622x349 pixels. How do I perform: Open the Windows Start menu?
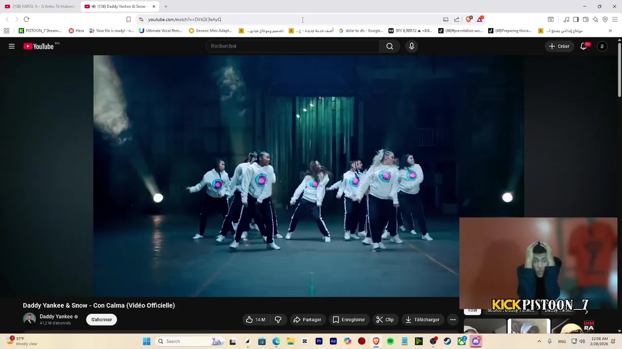click(146, 341)
